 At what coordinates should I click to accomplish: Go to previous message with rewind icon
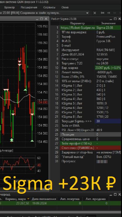coord(109,13)
